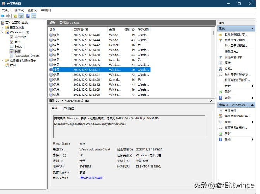The width and height of the screenshot is (260, 194).
Task: Open the 帮助(H) menu
Action: click(x=46, y=10)
